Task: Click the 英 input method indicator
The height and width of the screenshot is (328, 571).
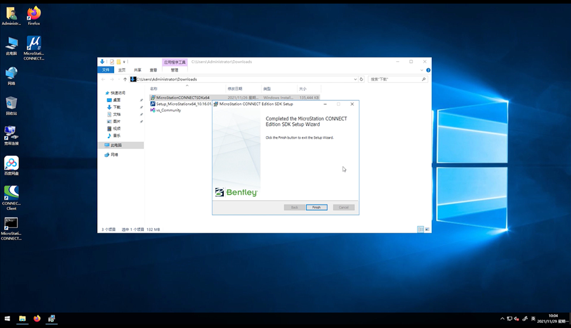Action: tap(533, 319)
